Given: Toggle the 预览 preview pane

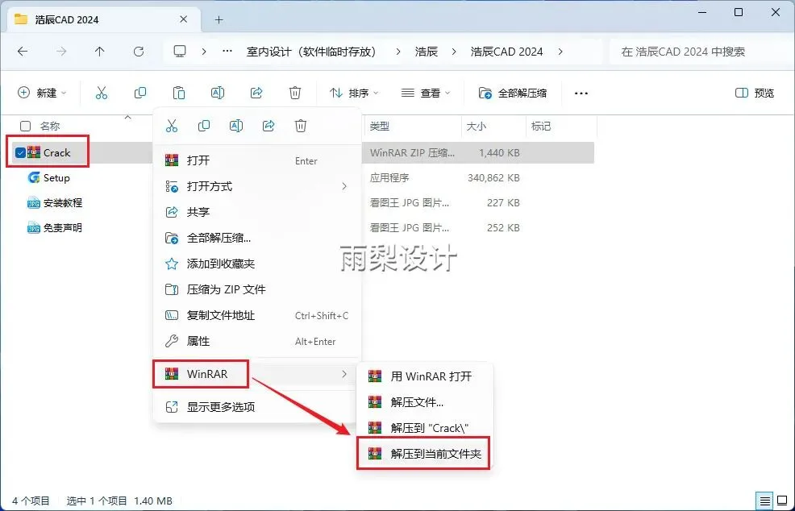Looking at the screenshot, I should [x=755, y=93].
